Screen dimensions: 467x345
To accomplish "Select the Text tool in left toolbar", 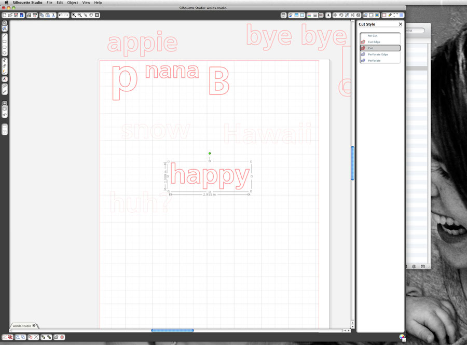I will click(x=5, y=79).
